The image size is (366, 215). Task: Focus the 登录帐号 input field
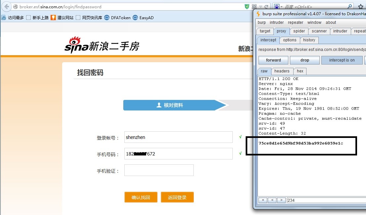(x=178, y=137)
